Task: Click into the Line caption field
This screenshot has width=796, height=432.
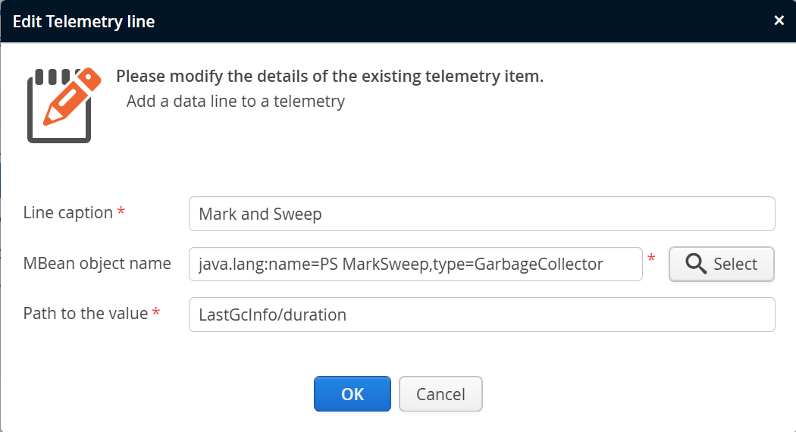Action: point(481,214)
